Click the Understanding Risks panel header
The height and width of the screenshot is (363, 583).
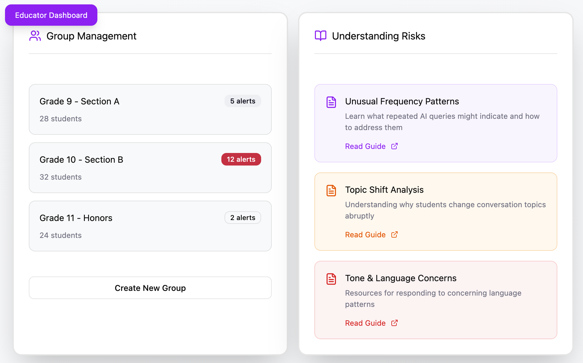pos(379,36)
